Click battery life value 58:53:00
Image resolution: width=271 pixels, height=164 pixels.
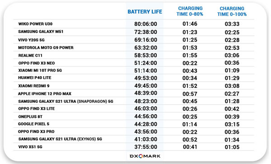146,55
